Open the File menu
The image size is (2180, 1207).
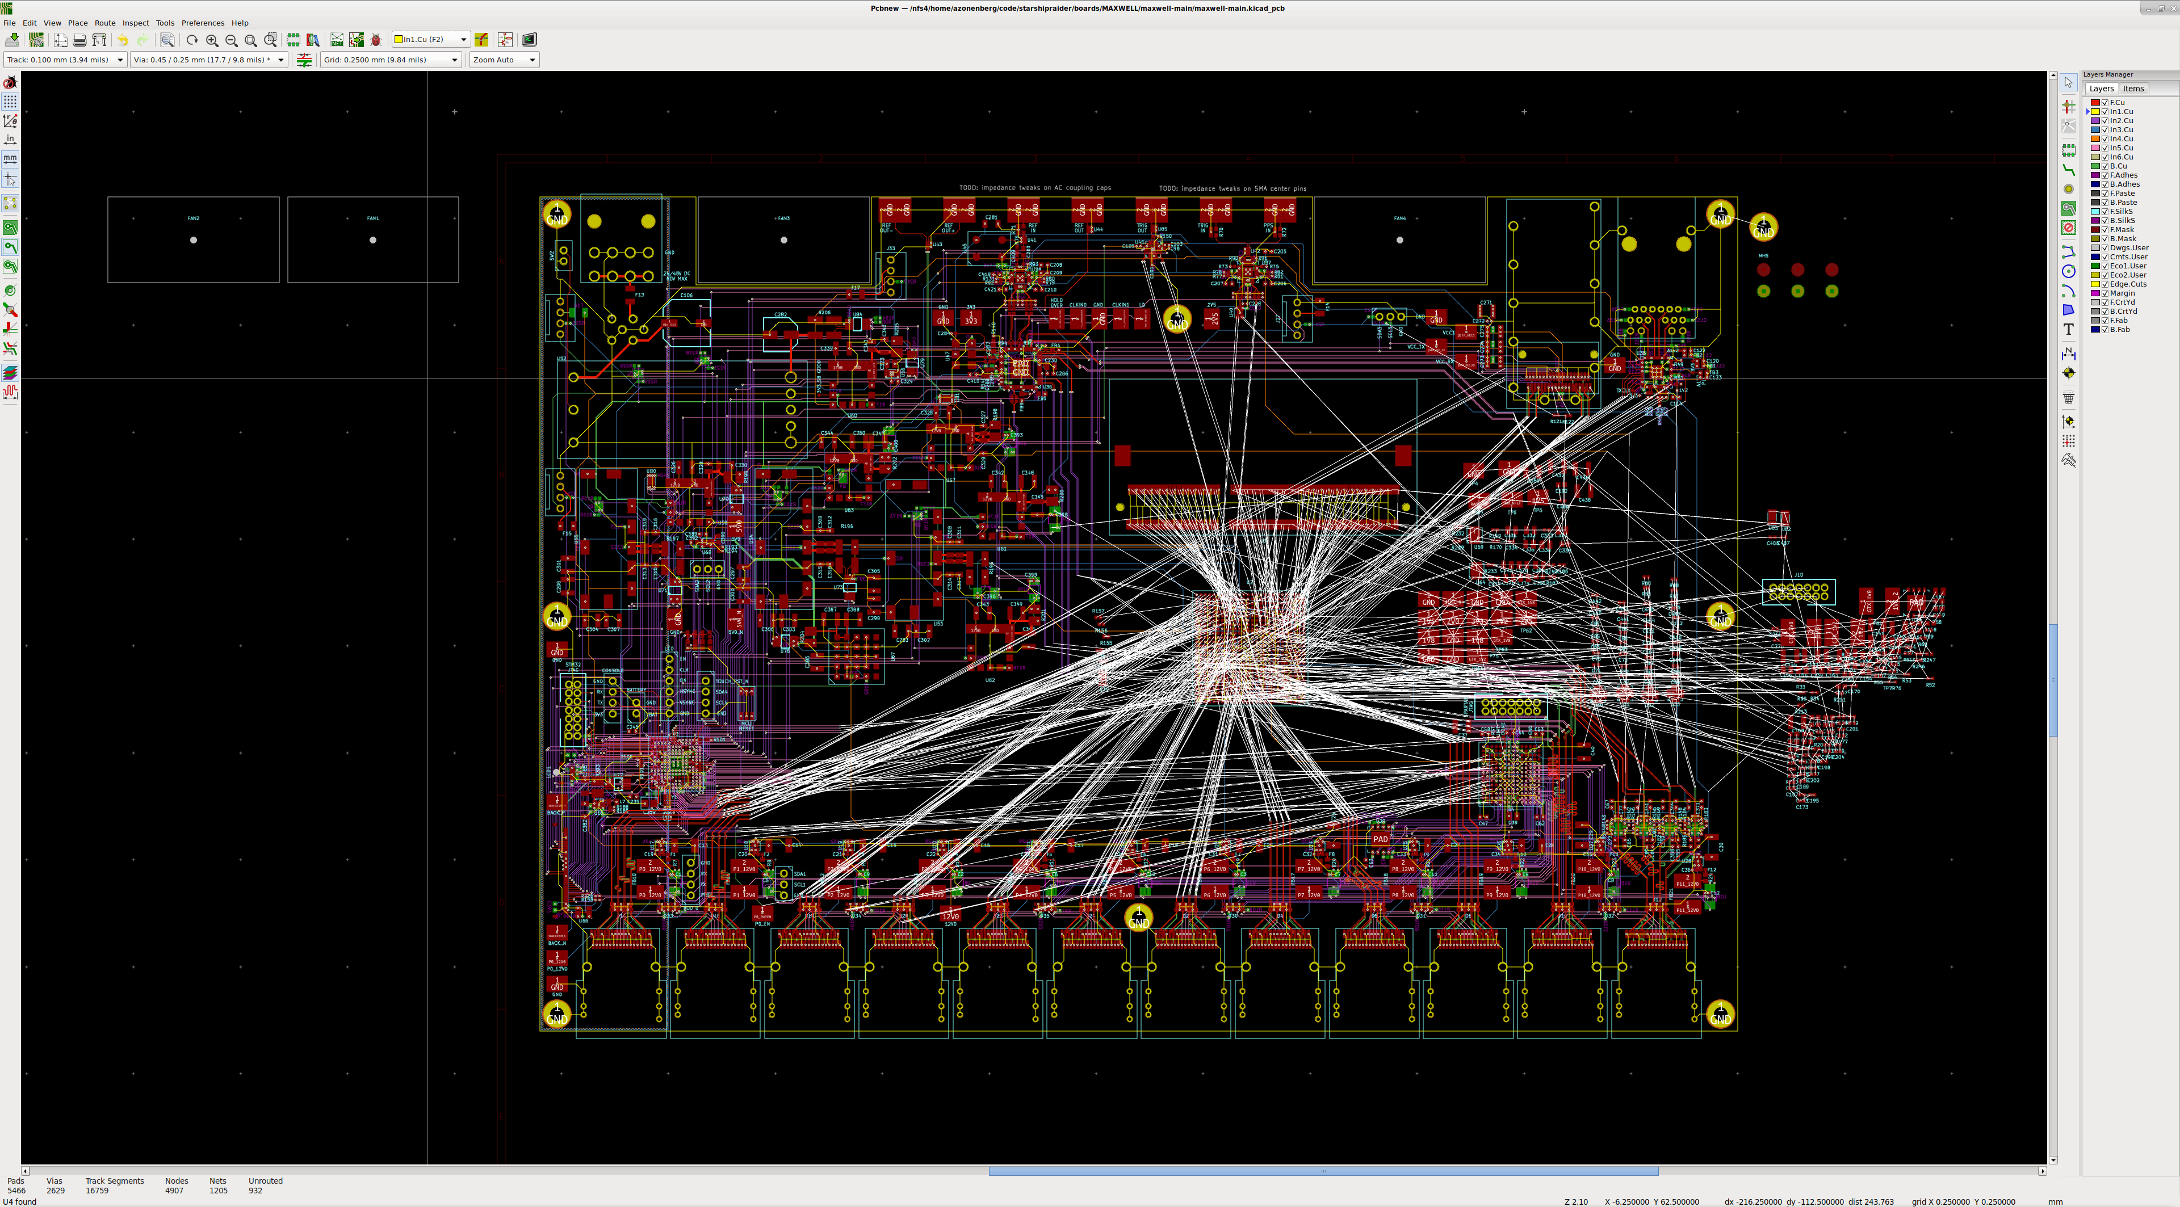pos(9,23)
